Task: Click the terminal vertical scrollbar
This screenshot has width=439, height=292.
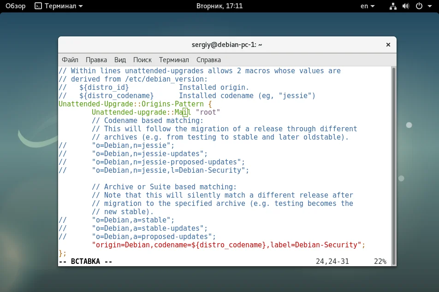Action: [394, 166]
